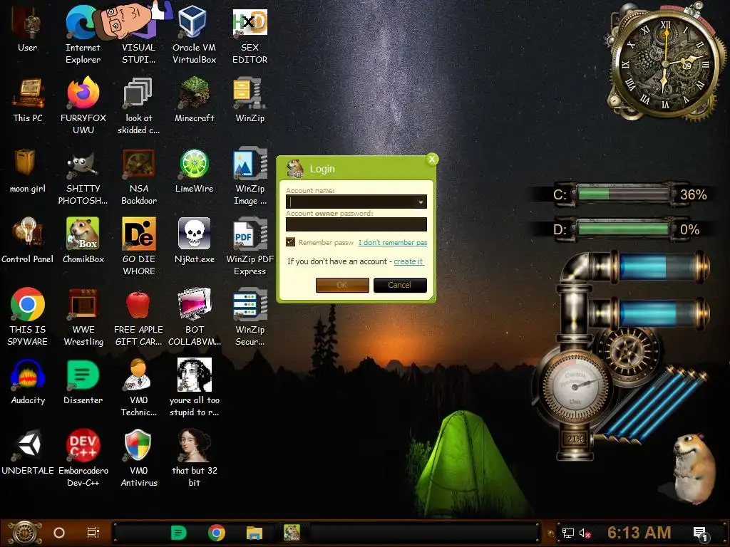730x547 pixels.
Task: Open youre all too stupid icon
Action: 194,387
